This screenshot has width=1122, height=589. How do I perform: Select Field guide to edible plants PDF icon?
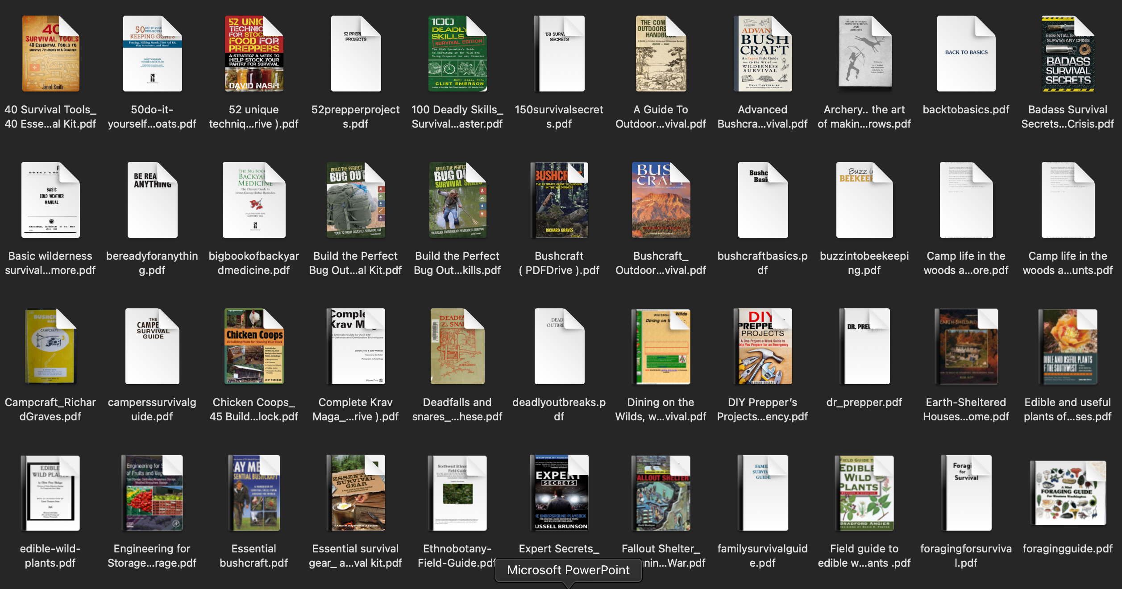click(x=864, y=493)
